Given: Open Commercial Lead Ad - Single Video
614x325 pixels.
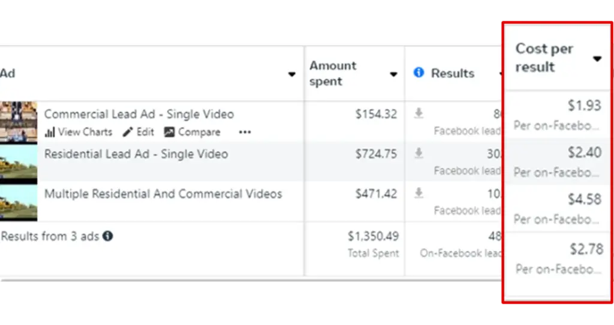Looking at the screenshot, I should coord(139,114).
